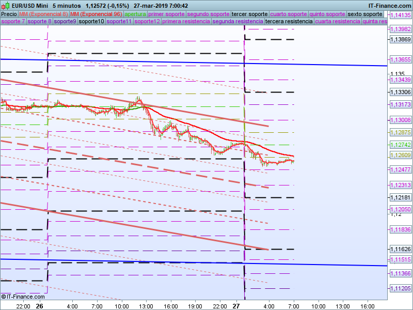Click the green apertura legend label
The image size is (413, 310).
pyautogui.click(x=135, y=14)
